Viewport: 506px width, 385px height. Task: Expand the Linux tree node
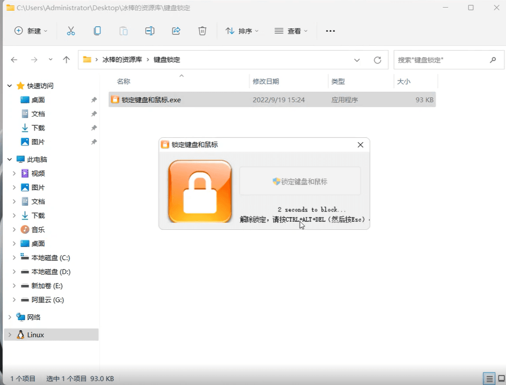10,334
